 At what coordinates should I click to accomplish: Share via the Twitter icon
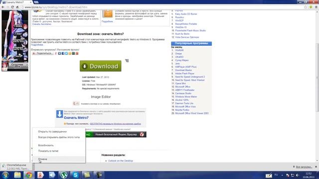point(66,53)
